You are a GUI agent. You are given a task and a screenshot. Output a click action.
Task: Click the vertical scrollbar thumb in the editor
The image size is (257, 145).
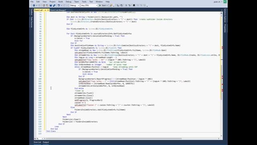pos(221,82)
